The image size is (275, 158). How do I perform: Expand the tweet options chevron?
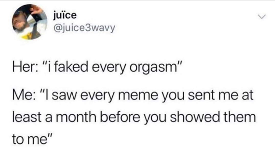[262, 17]
